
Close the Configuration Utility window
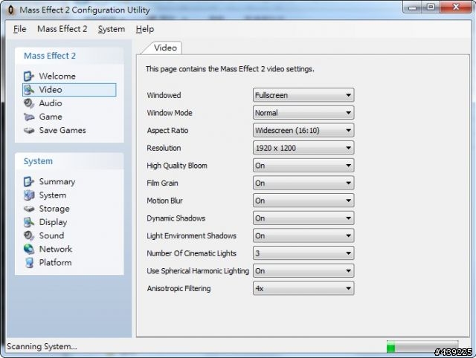point(455,7)
